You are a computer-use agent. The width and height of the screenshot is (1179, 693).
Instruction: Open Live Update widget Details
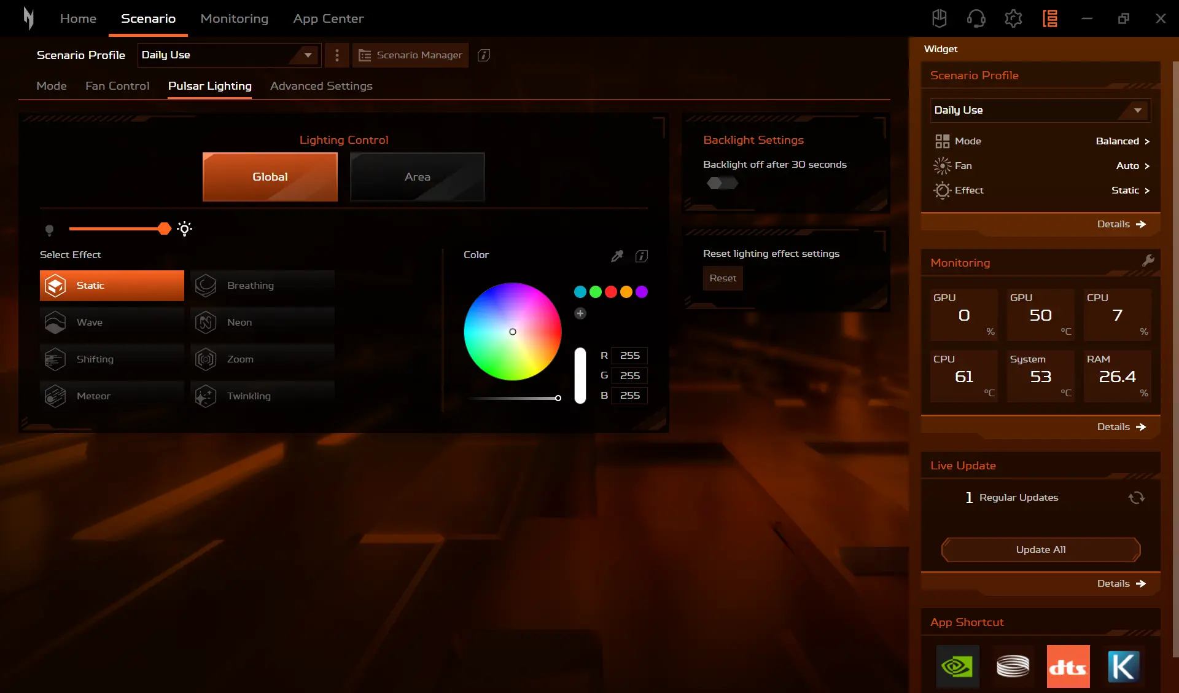coord(1121,584)
